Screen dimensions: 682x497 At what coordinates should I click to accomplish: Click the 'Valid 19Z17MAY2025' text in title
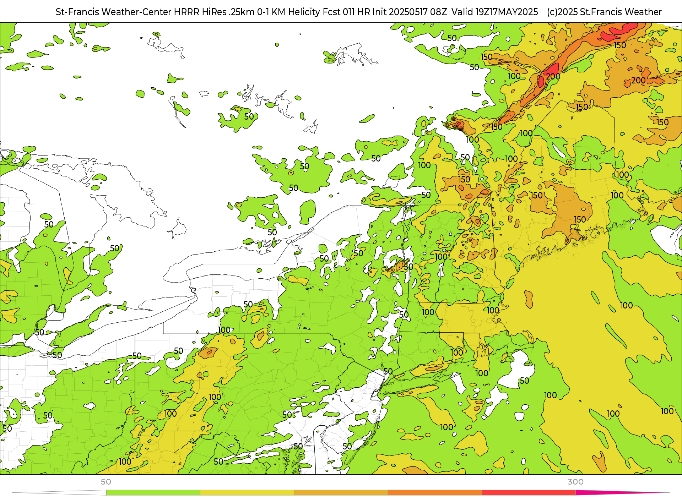pos(495,12)
